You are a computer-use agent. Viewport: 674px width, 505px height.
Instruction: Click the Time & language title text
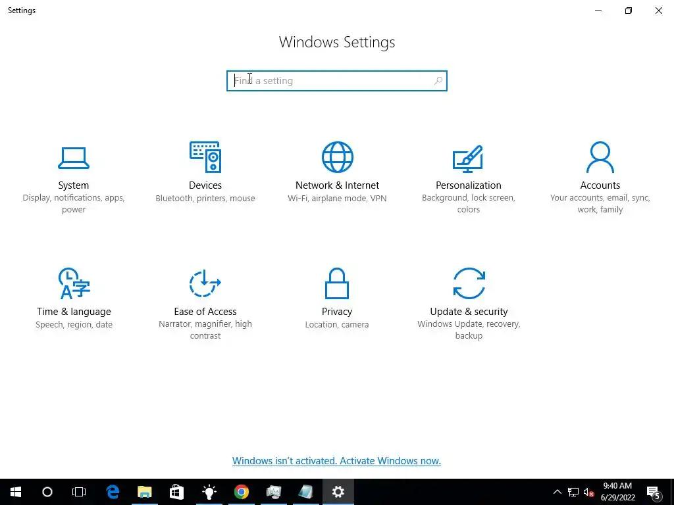[x=74, y=312]
